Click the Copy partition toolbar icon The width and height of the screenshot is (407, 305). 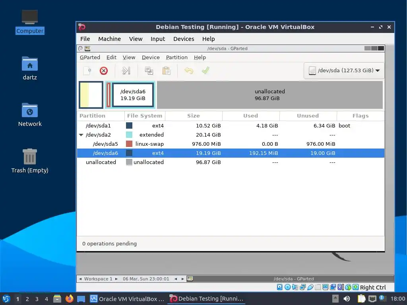point(149,71)
